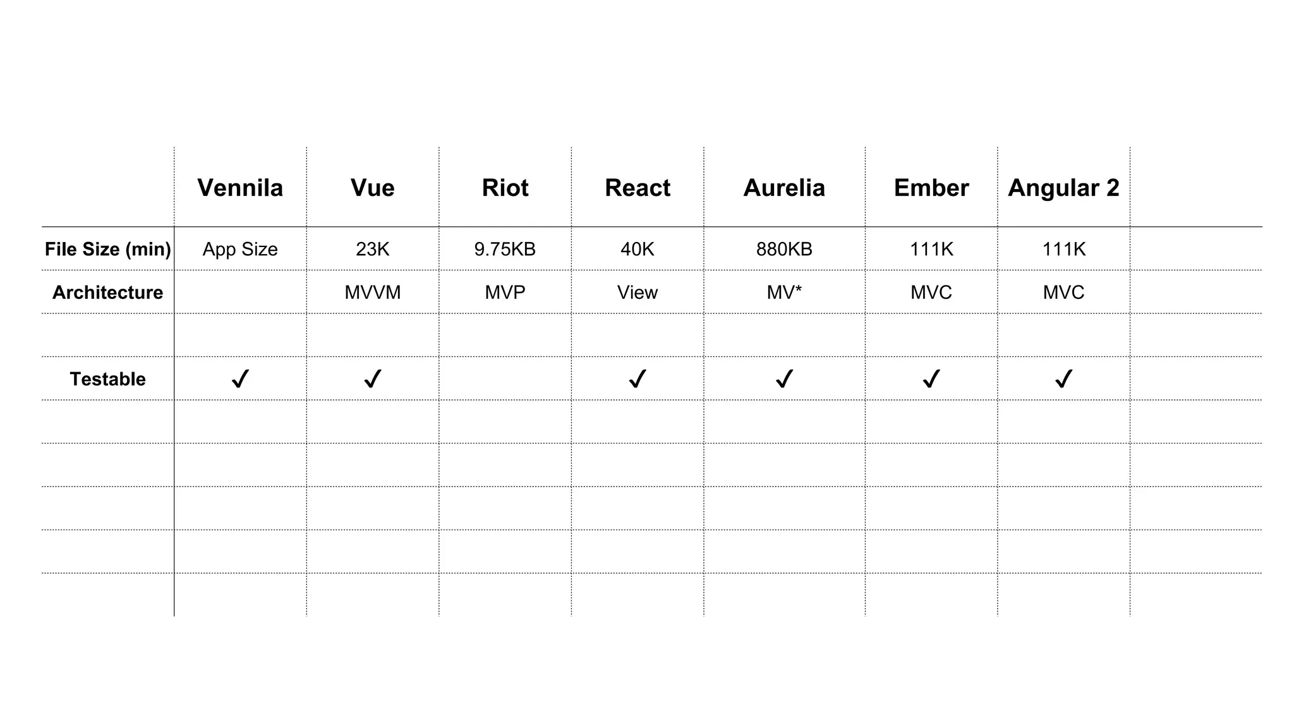Click the Testable checkmark under Angular 2

(1063, 379)
